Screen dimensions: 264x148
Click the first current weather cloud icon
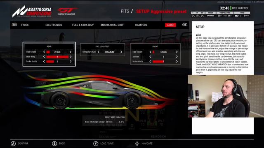tap(193, 16)
